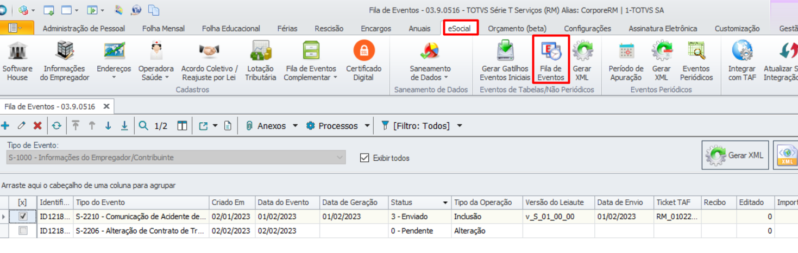Click the document report icon
This screenshot has height=253, width=798.
click(x=228, y=126)
